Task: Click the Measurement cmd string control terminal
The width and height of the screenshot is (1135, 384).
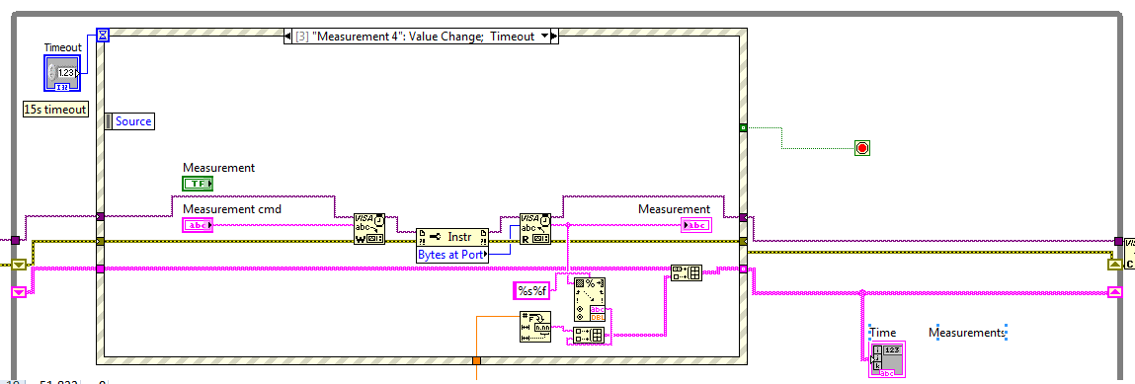Action: [x=199, y=226]
